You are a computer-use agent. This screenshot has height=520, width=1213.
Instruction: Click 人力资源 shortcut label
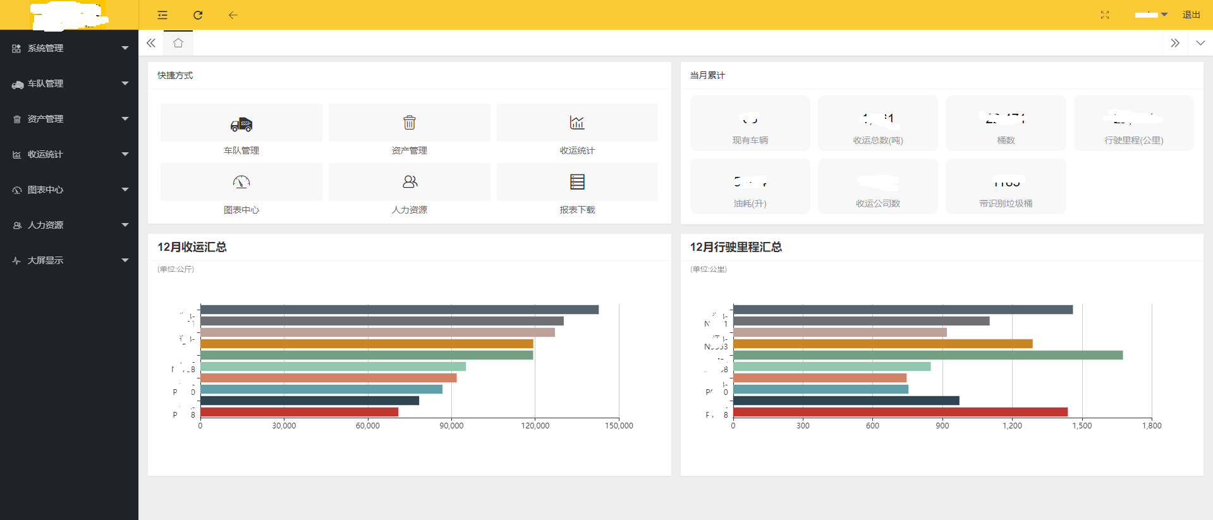(x=410, y=210)
